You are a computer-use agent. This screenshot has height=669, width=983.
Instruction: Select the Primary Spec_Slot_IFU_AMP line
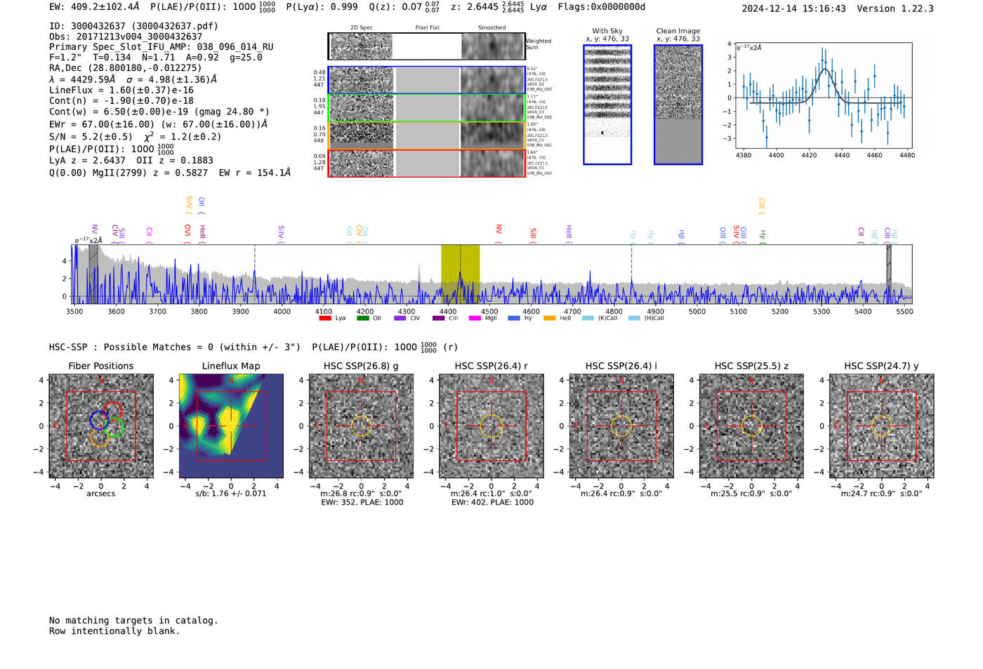click(161, 47)
